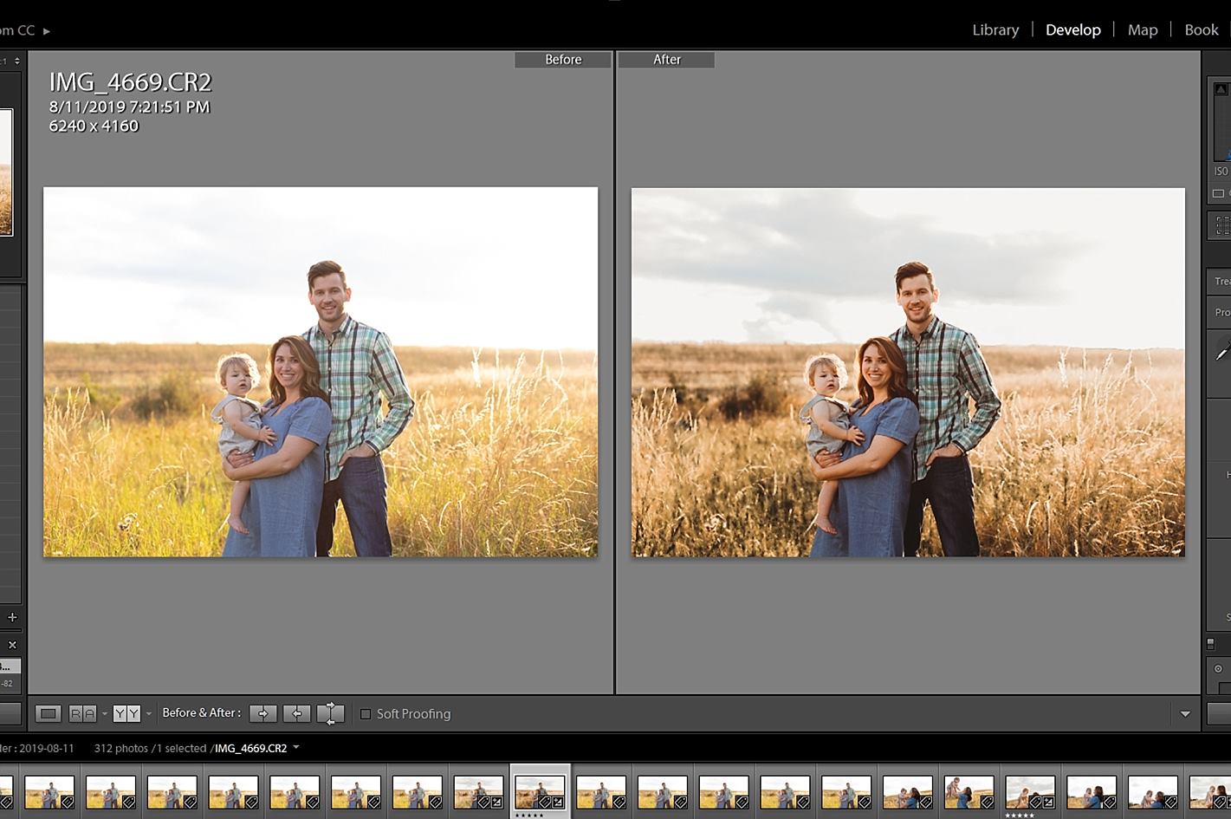1231x819 pixels.
Task: Select the Before/After YY view icon
Action: pos(126,713)
